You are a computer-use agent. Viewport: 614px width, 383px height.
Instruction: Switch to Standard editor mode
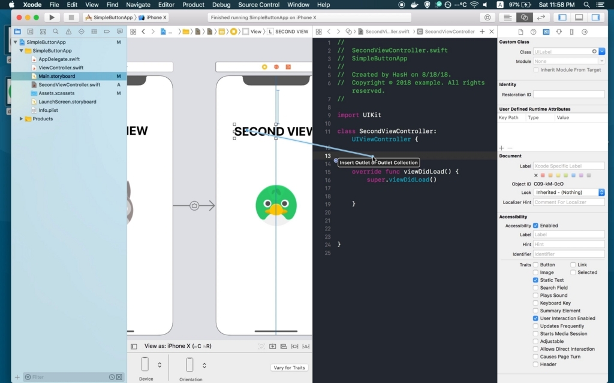pos(507,17)
